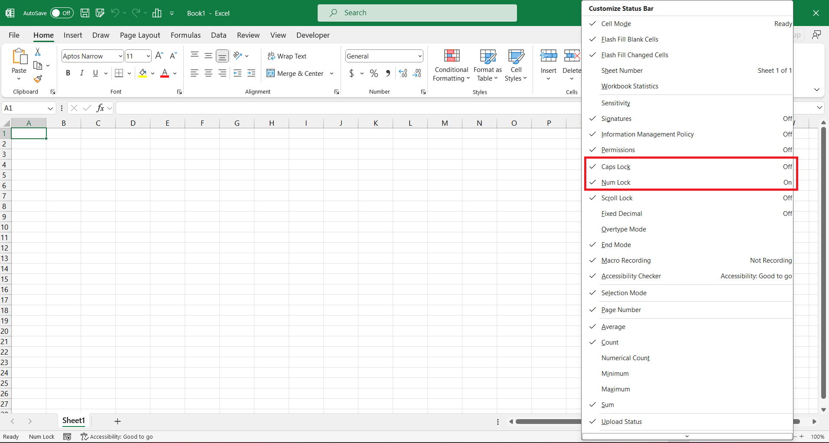Screen dimensions: 829x443
Task: Click the Fill Color yellow swatch button
Action: click(x=143, y=73)
